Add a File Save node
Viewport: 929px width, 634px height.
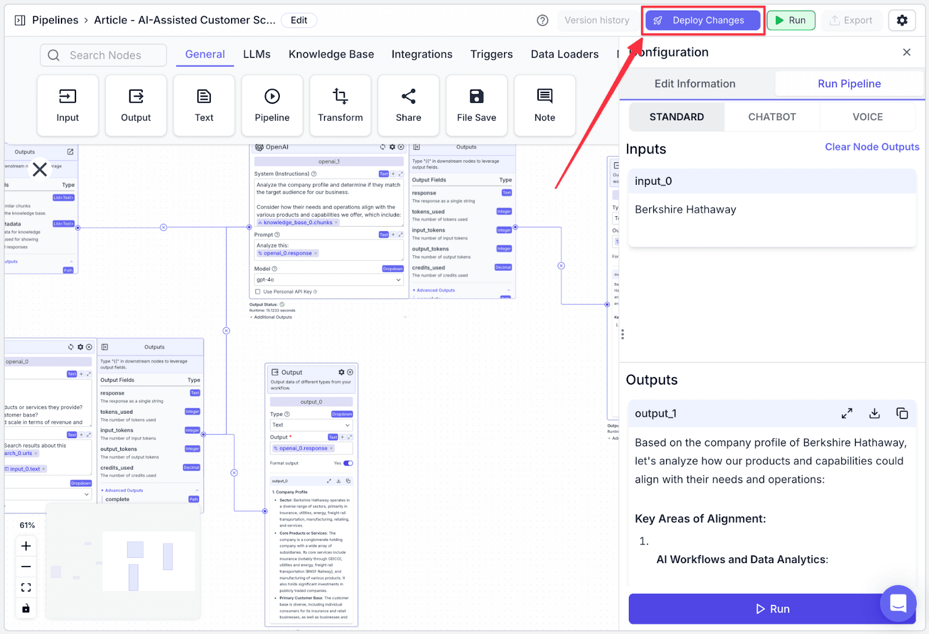click(x=477, y=105)
